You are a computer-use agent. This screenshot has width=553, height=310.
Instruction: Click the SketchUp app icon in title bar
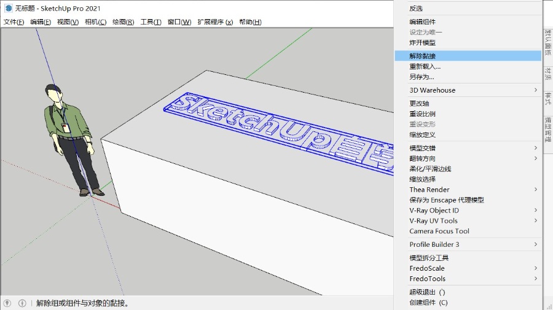click(9, 8)
